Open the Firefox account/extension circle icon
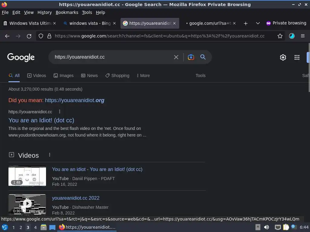This screenshot has height=232, width=310. tap(292, 36)
